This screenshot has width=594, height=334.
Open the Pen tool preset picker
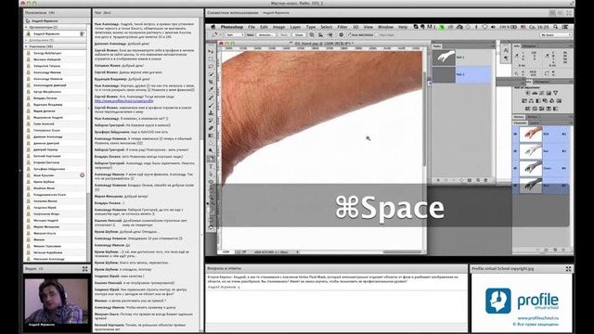tap(215, 35)
